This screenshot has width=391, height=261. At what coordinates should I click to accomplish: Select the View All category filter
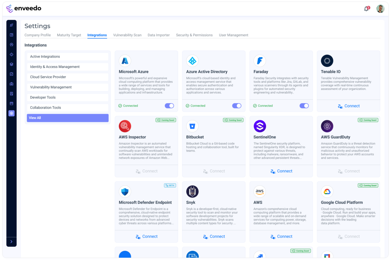point(68,118)
